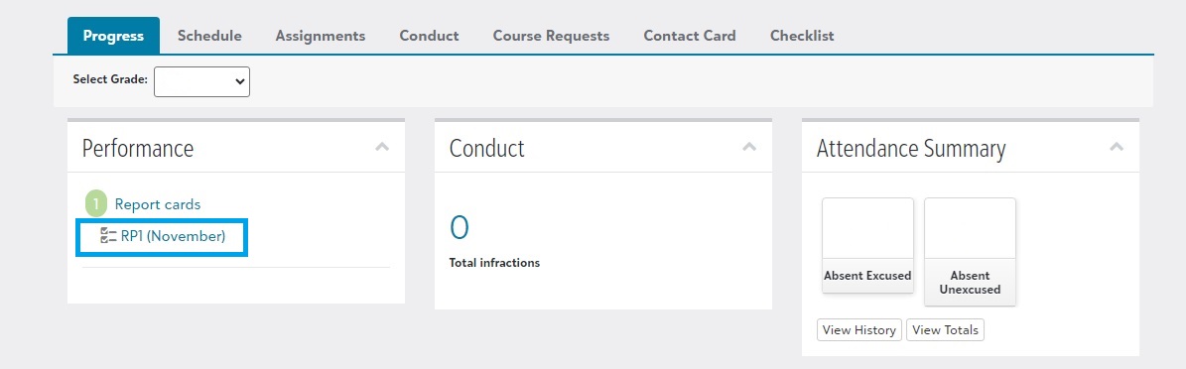Open the Checklist tab
This screenshot has width=1186, height=369.
click(802, 36)
